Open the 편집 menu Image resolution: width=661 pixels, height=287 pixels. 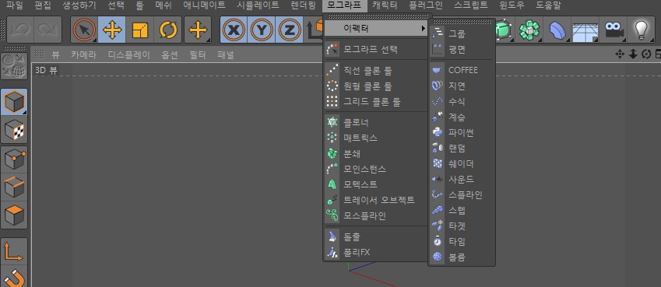(43, 5)
